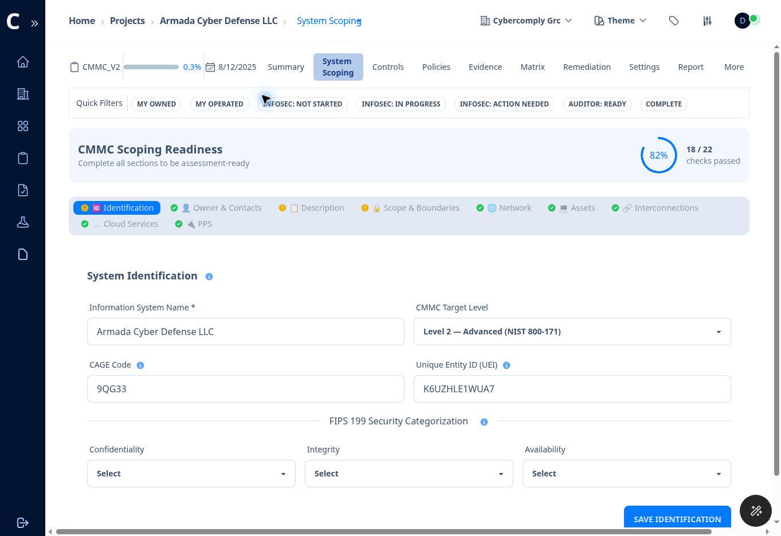Click info icon next to CAGE Code

point(140,365)
